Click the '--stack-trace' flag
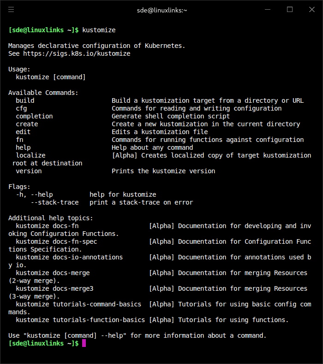 (54, 202)
